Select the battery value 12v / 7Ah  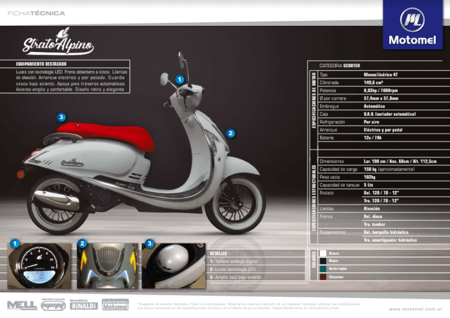tap(373, 138)
